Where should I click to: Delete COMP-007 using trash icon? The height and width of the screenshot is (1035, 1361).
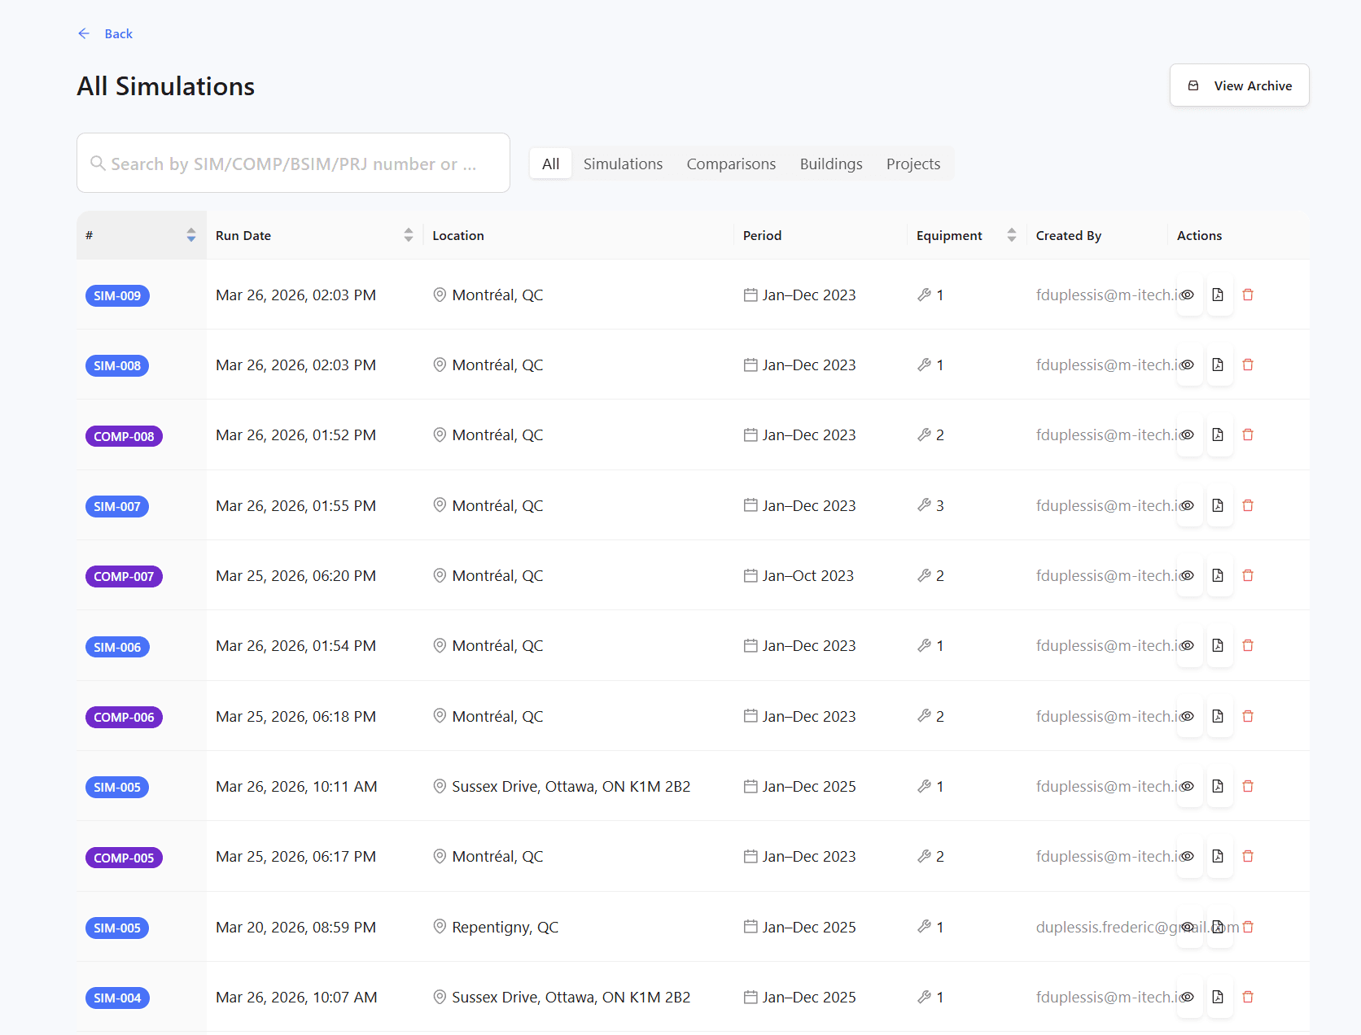pos(1248,575)
